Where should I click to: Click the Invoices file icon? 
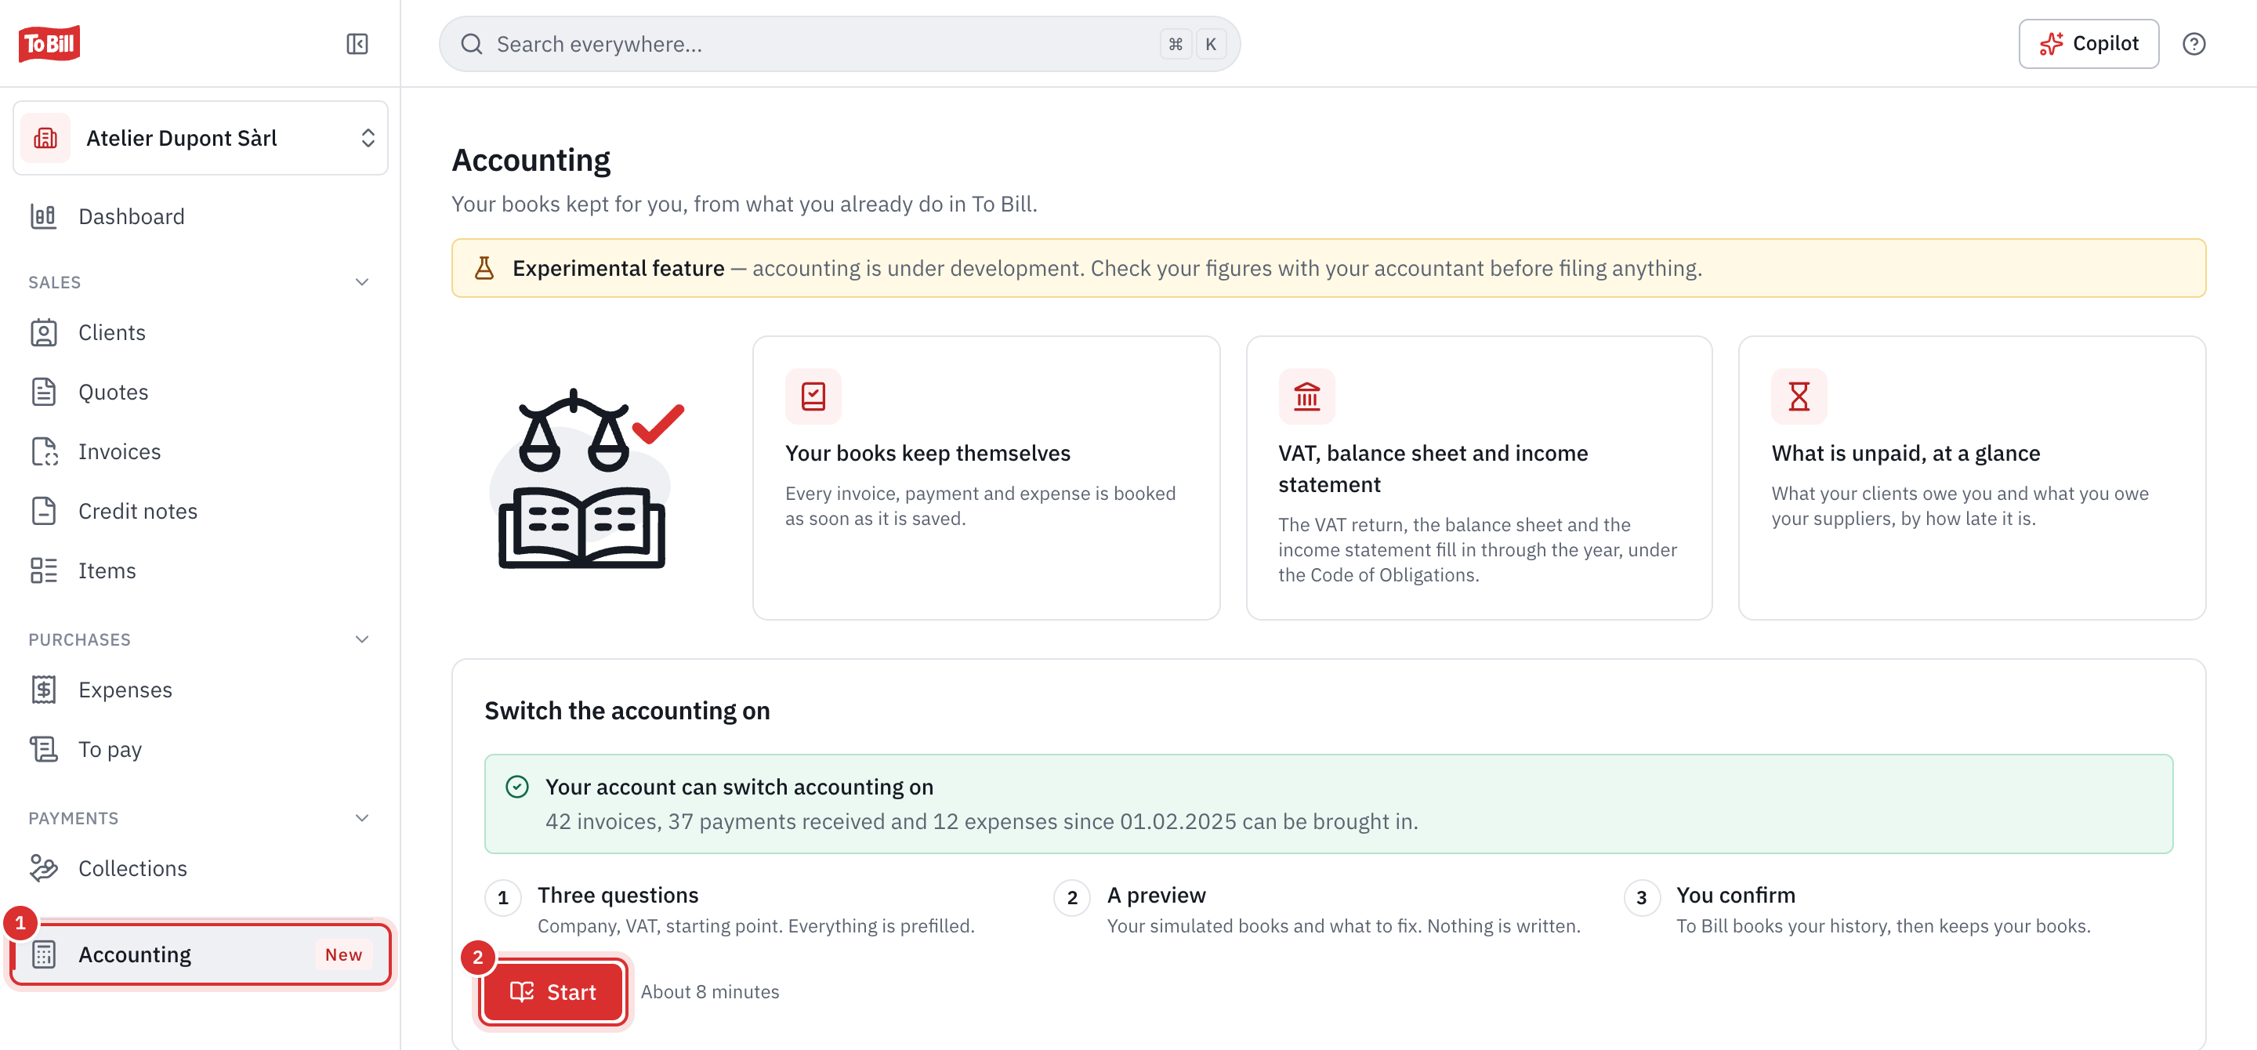(x=43, y=452)
